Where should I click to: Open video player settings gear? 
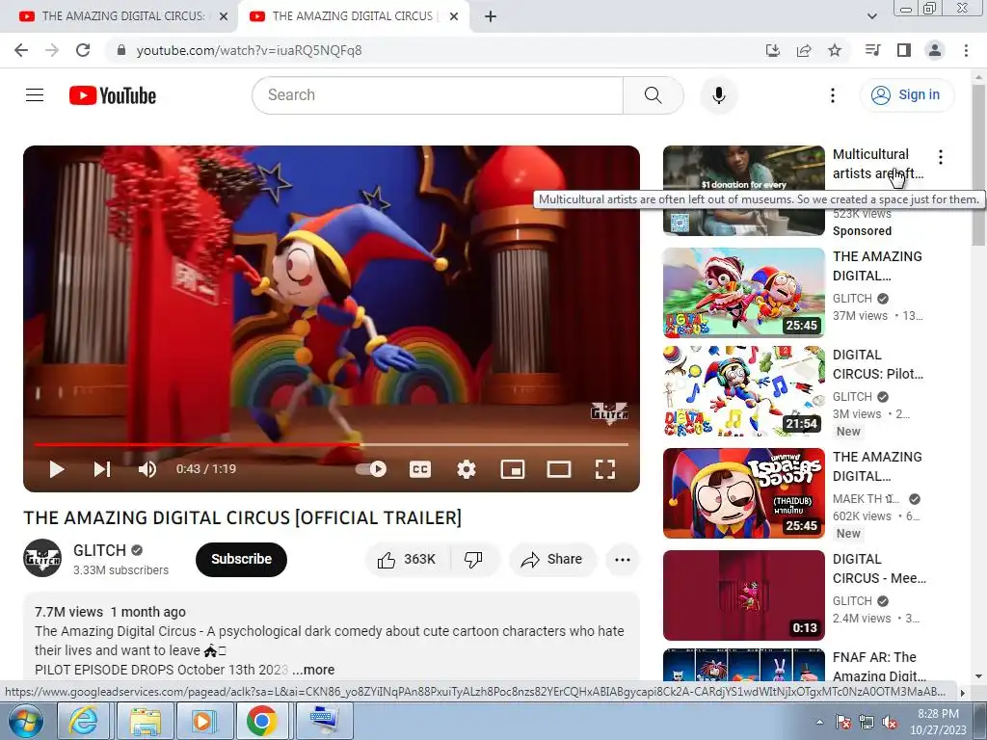coord(467,469)
